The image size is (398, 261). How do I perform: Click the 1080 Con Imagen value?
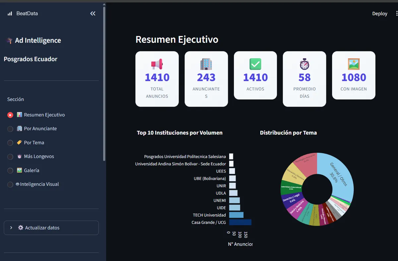point(354,78)
